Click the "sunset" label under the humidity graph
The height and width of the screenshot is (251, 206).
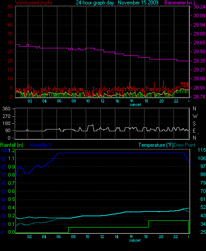pos(135,240)
